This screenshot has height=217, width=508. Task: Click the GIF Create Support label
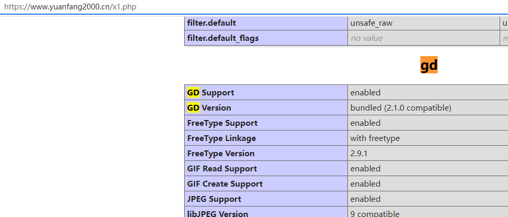click(x=225, y=183)
